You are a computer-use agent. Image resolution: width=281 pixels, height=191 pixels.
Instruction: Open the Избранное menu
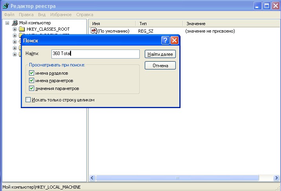tap(61, 15)
